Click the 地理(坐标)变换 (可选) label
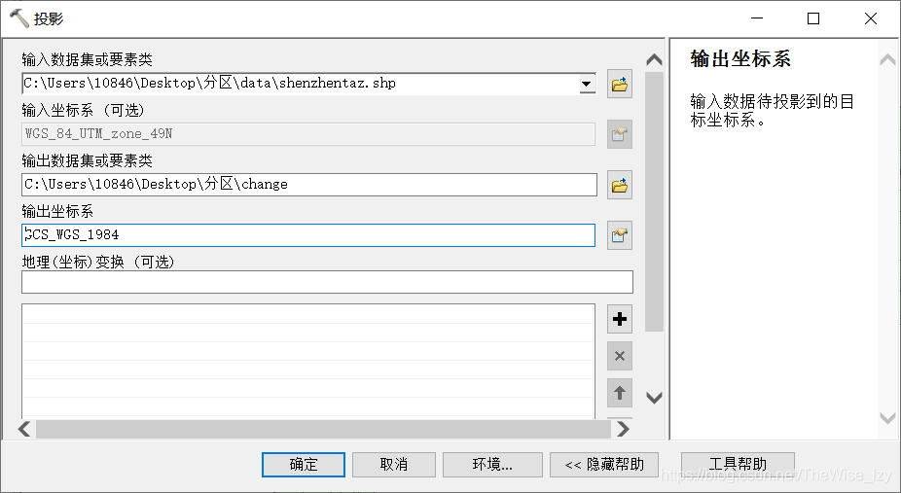901x493 pixels. tap(98, 263)
